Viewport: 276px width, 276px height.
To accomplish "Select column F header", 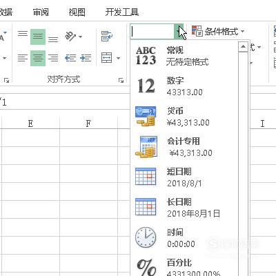I will pos(88,124).
